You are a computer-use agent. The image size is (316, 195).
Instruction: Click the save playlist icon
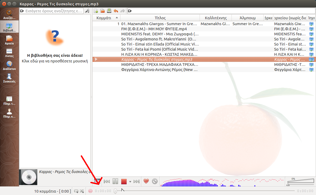(109, 11)
